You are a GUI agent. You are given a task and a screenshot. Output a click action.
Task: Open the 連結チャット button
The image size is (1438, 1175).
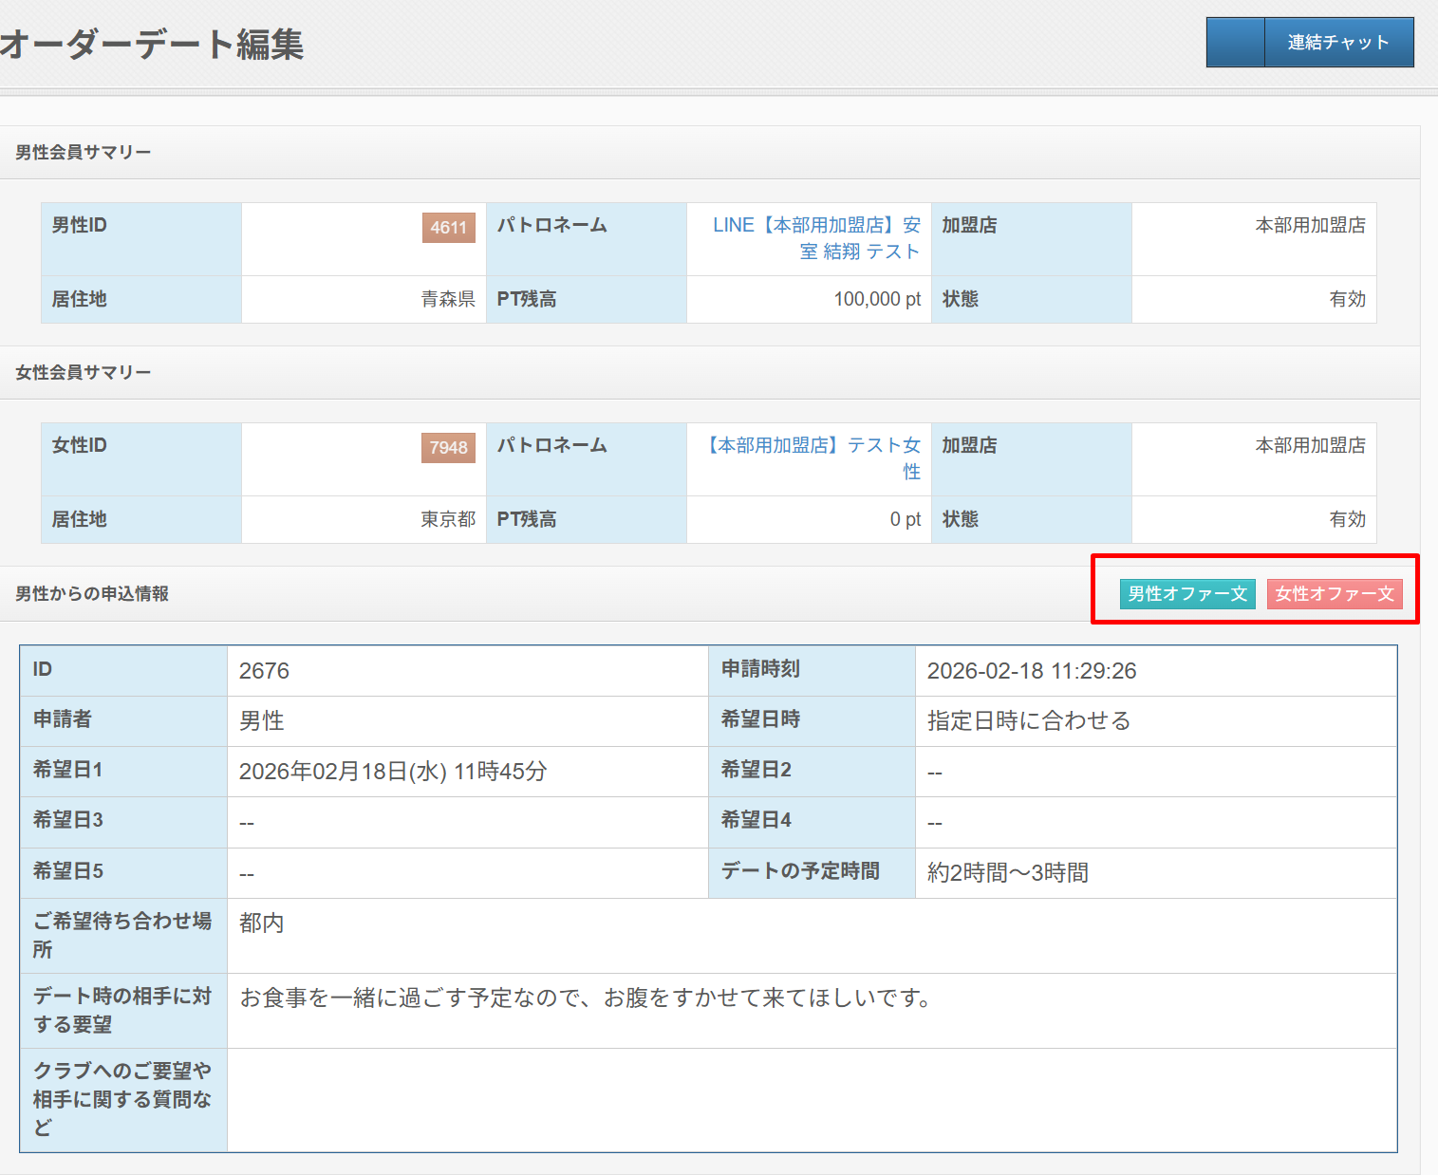click(1337, 43)
